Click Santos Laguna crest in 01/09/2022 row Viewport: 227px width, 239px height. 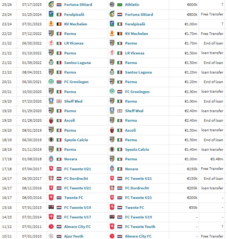pyautogui.click(x=51, y=63)
